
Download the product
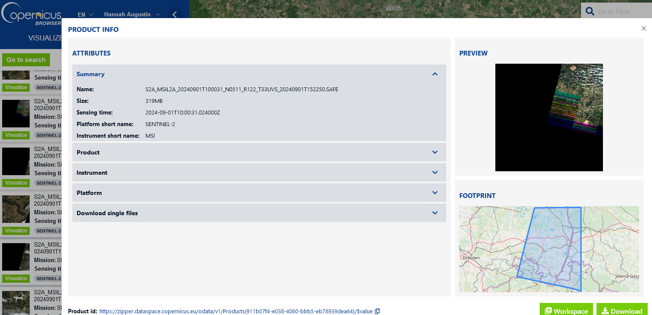pos(622,311)
